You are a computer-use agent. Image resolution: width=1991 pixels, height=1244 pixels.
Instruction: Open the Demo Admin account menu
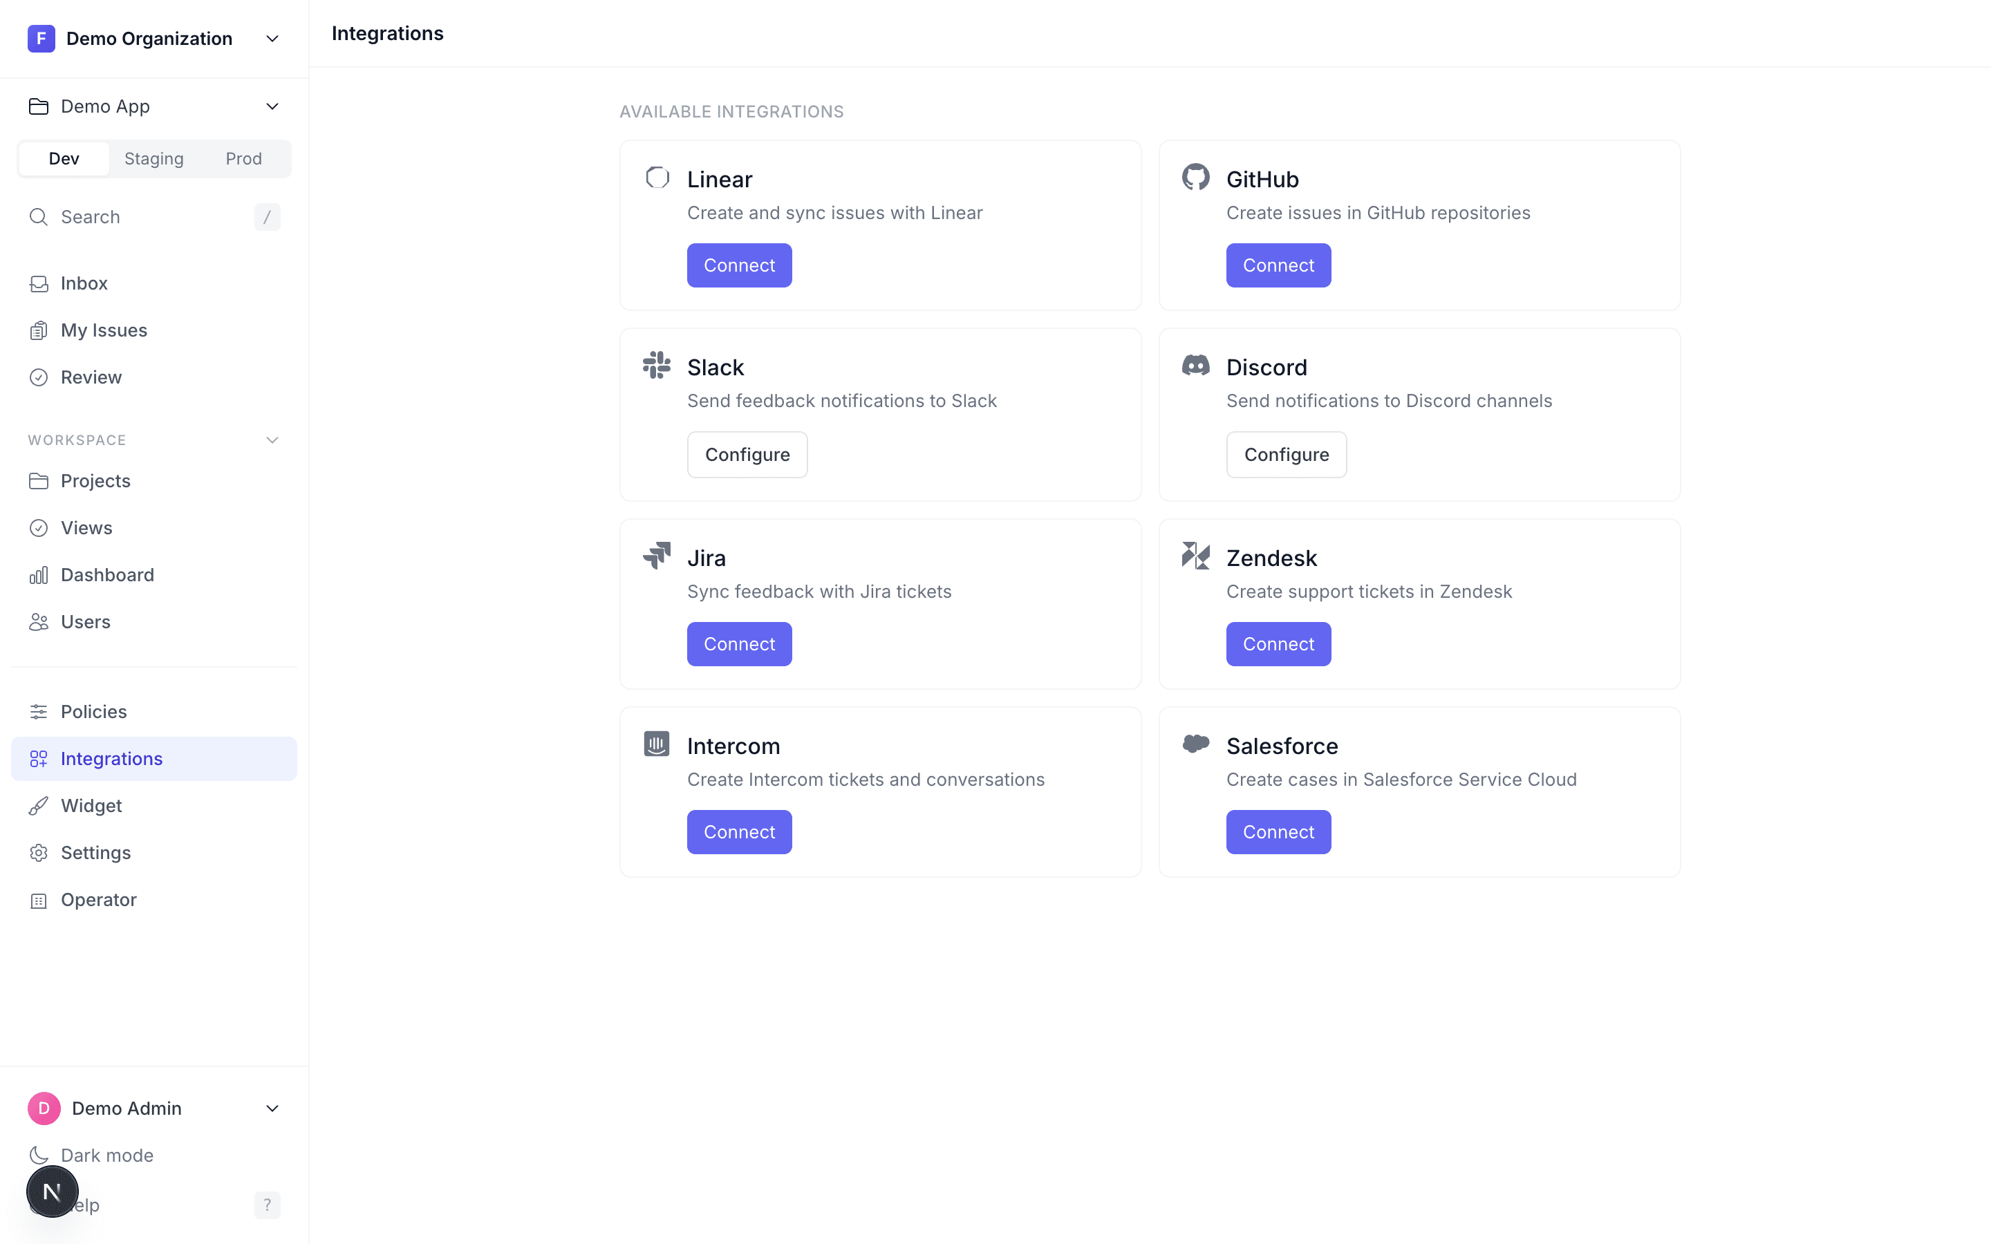272,1107
